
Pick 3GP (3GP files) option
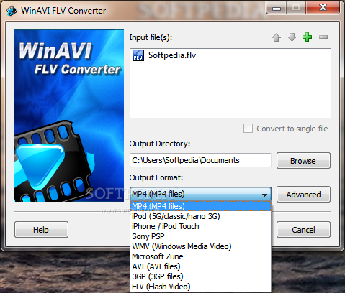(200, 276)
